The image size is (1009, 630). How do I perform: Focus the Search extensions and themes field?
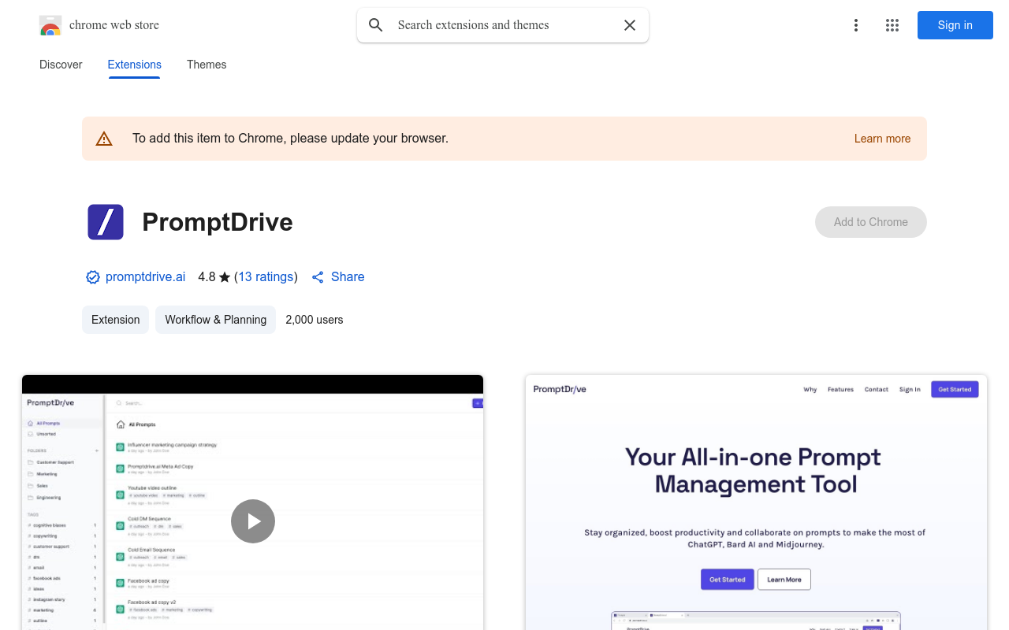tap(504, 25)
